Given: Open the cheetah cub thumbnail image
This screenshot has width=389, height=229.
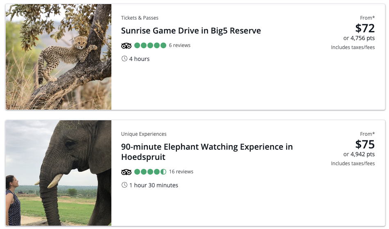Looking at the screenshot, I should (x=59, y=57).
